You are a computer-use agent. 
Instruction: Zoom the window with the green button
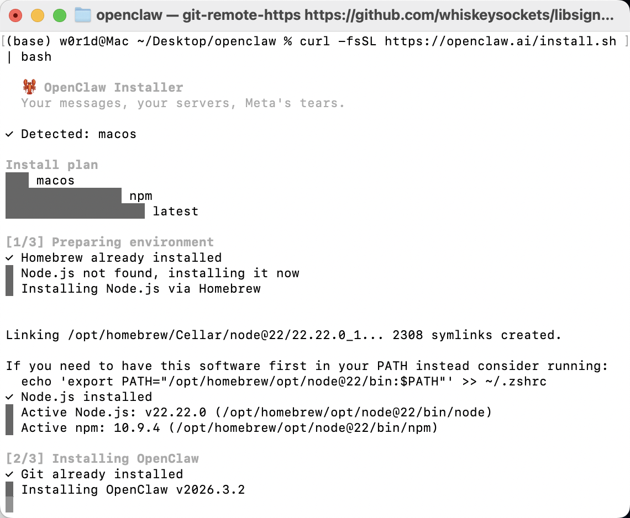pyautogui.click(x=60, y=15)
